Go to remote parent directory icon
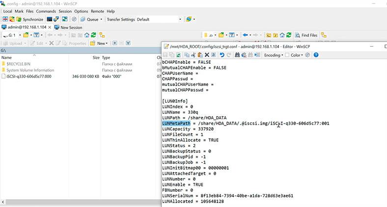The width and height of the screenshot is (387, 207). pos(269,35)
